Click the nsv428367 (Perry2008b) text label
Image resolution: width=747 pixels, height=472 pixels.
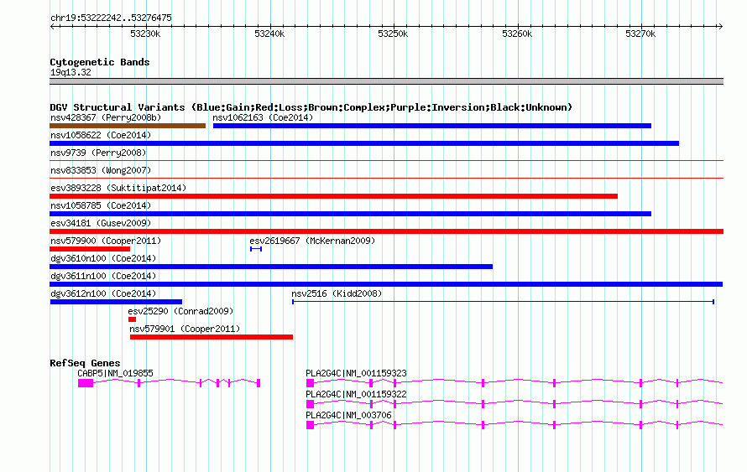click(x=106, y=117)
